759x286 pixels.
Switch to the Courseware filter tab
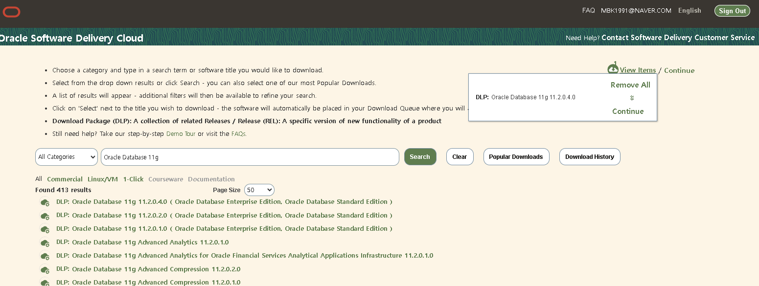pyautogui.click(x=166, y=179)
